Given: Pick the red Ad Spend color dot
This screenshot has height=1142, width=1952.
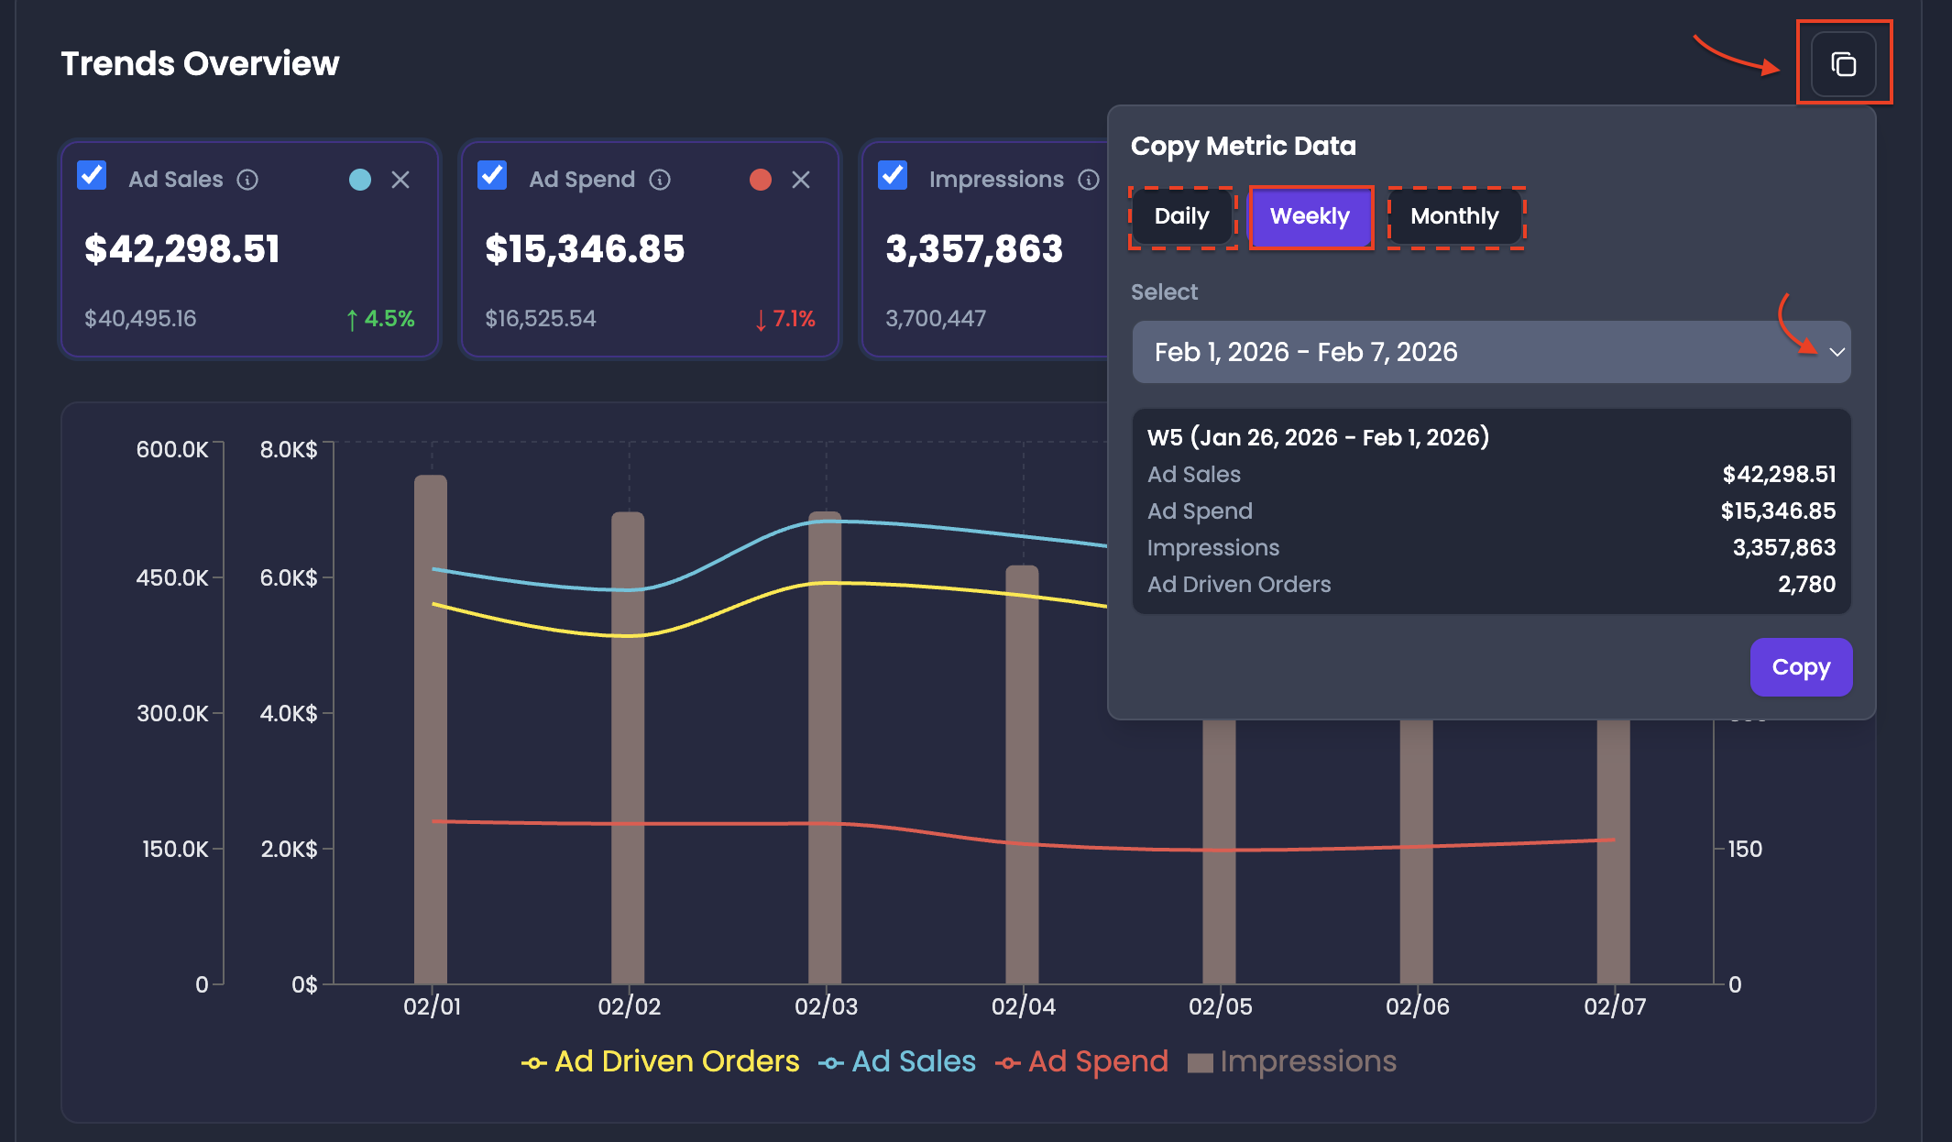Looking at the screenshot, I should pyautogui.click(x=761, y=180).
